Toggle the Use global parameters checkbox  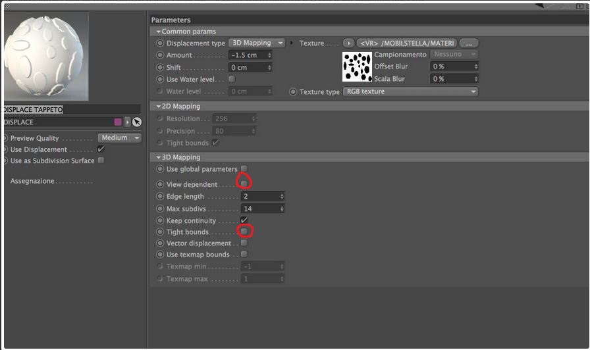[244, 168]
